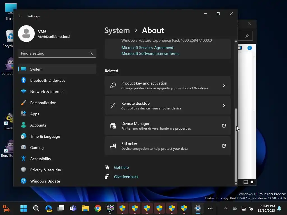287x215 pixels.
Task: Switch to details view in background window
Action: click(x=246, y=182)
